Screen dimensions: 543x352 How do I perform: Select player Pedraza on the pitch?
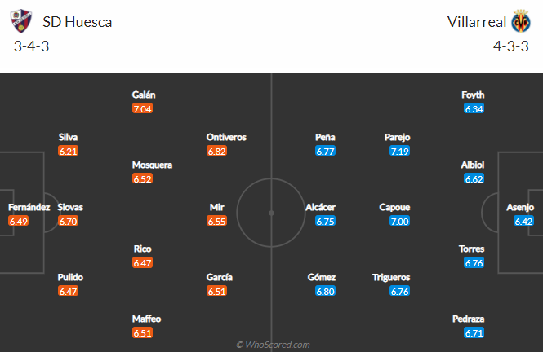click(x=474, y=319)
